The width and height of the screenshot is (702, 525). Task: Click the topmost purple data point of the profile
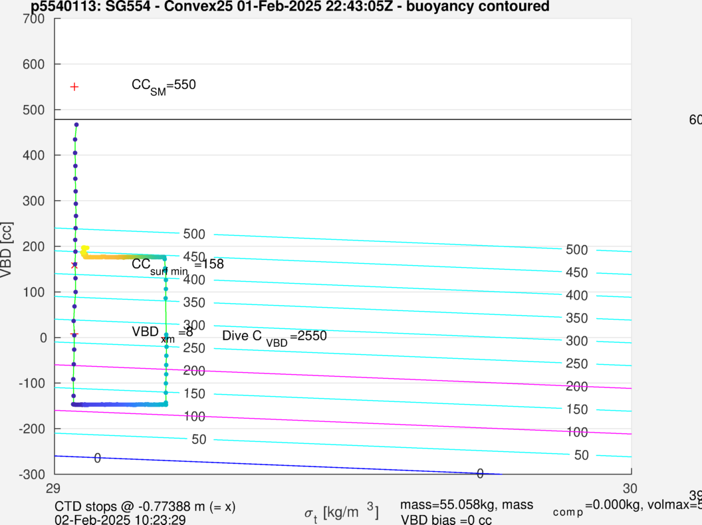click(76, 125)
